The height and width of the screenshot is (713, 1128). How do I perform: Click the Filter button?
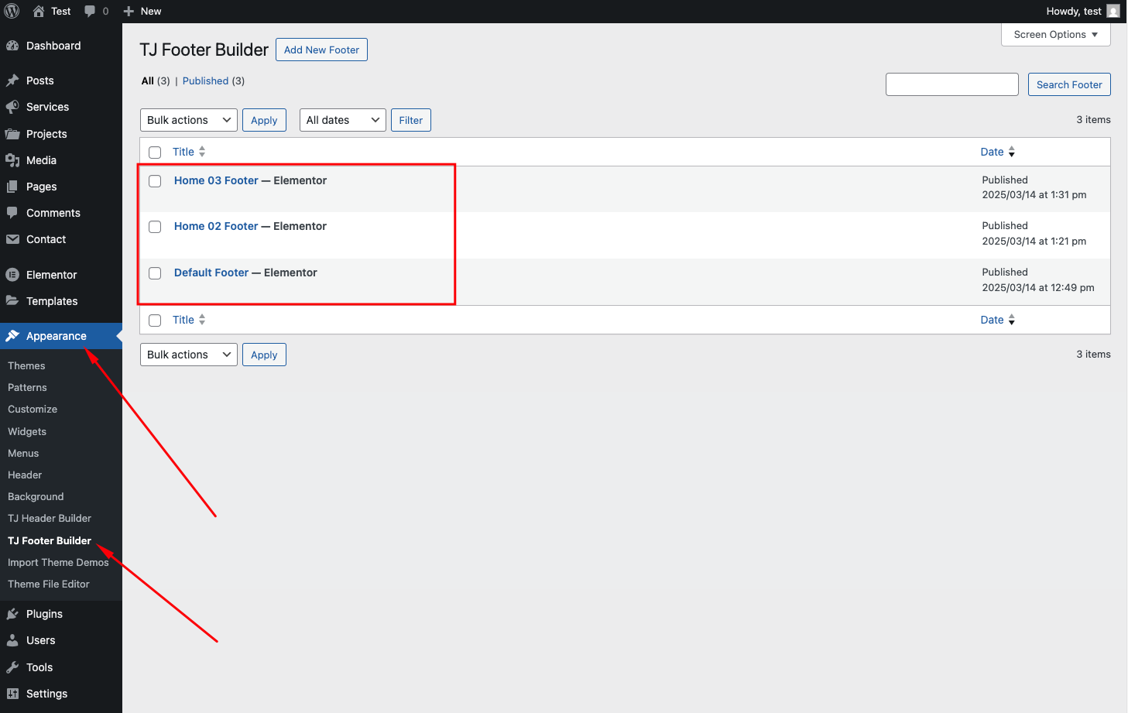(411, 120)
